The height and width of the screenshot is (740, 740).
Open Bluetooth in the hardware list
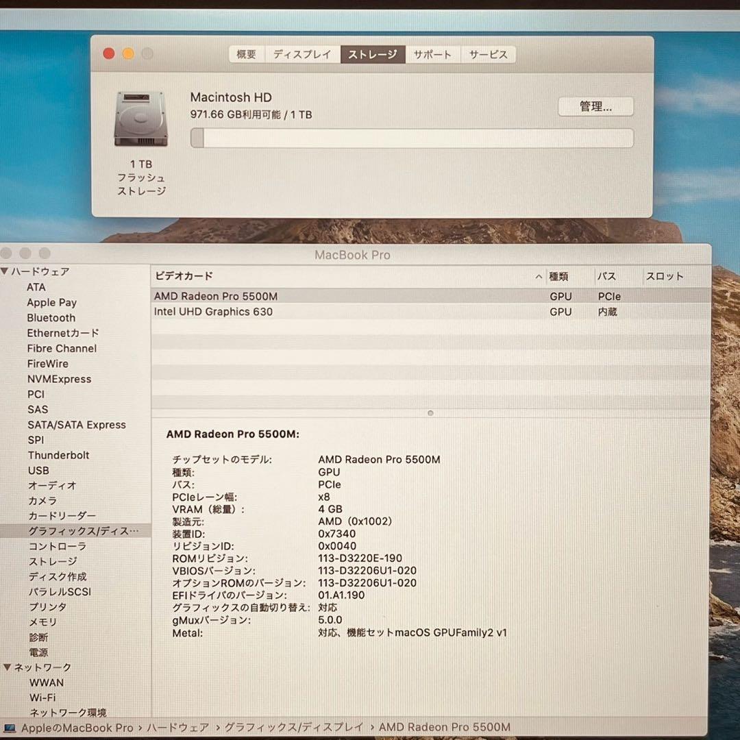pyautogui.click(x=51, y=318)
